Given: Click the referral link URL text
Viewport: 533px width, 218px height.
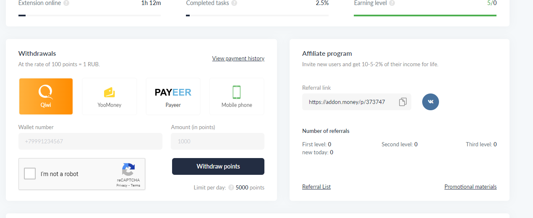Looking at the screenshot, I should coord(347,102).
